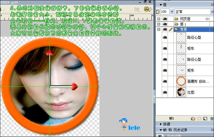Click the Add Mask icon in Layers panel

[x=199, y=118]
